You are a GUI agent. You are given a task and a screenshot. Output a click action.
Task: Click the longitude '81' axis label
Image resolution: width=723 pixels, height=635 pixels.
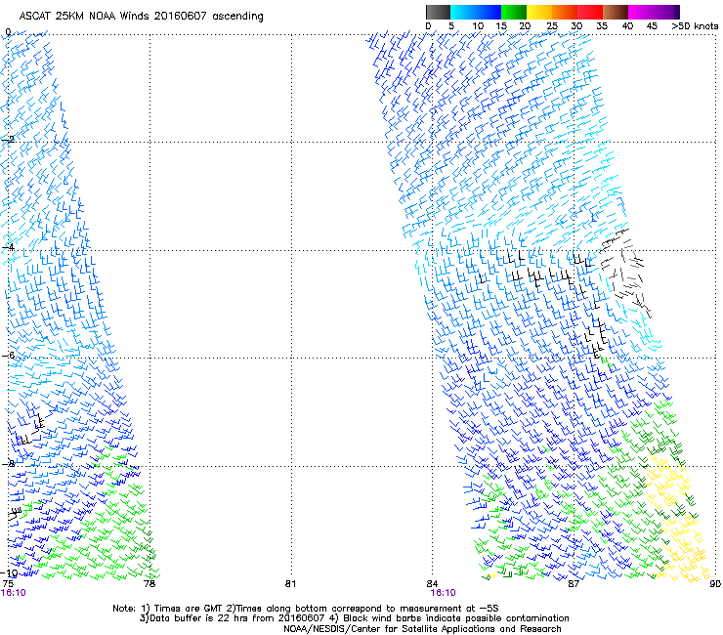(290, 584)
